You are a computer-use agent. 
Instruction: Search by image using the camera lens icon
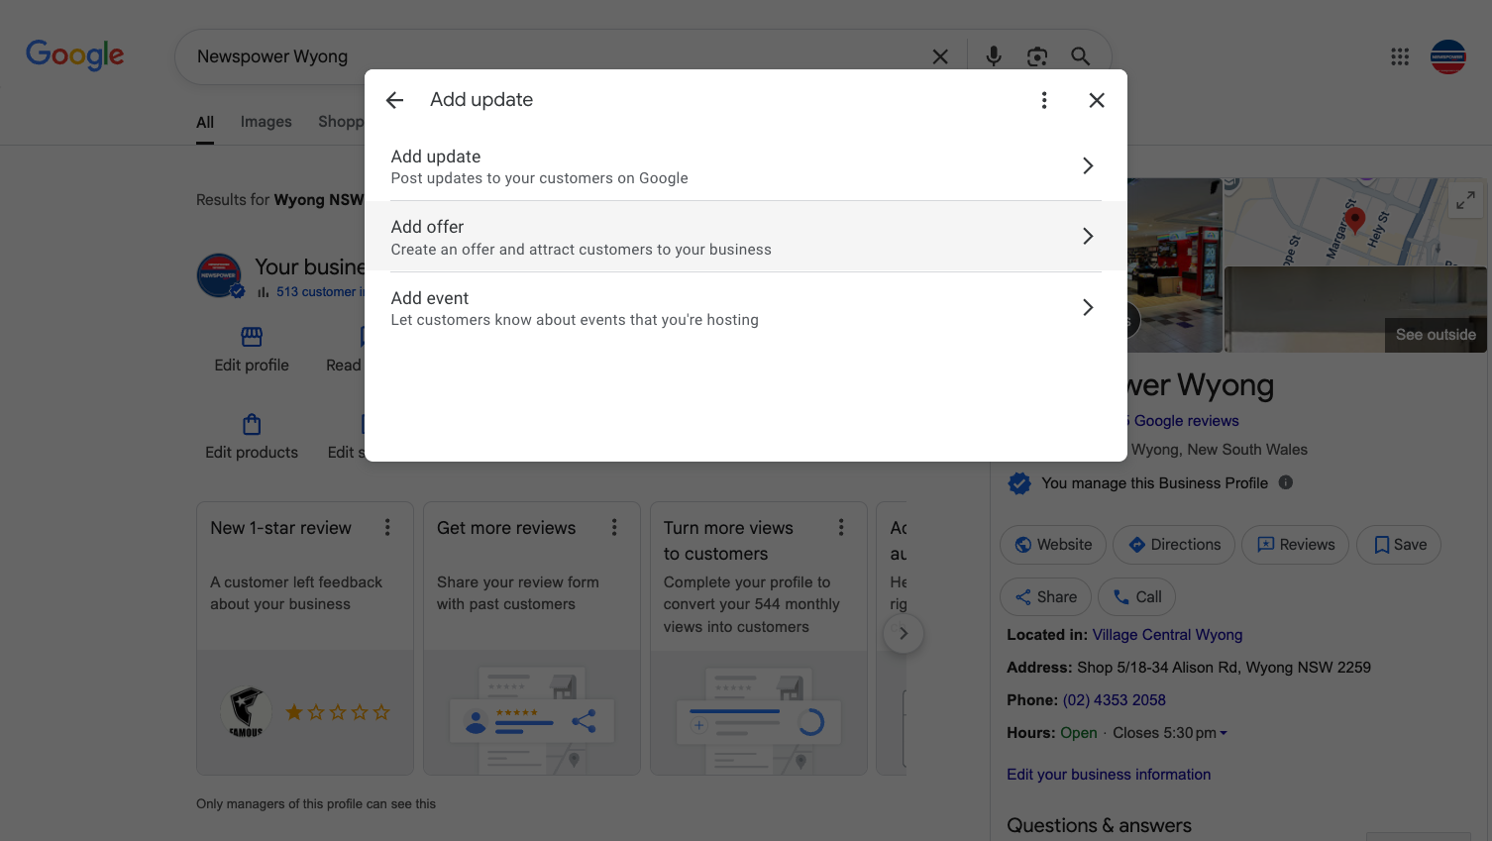(1037, 56)
